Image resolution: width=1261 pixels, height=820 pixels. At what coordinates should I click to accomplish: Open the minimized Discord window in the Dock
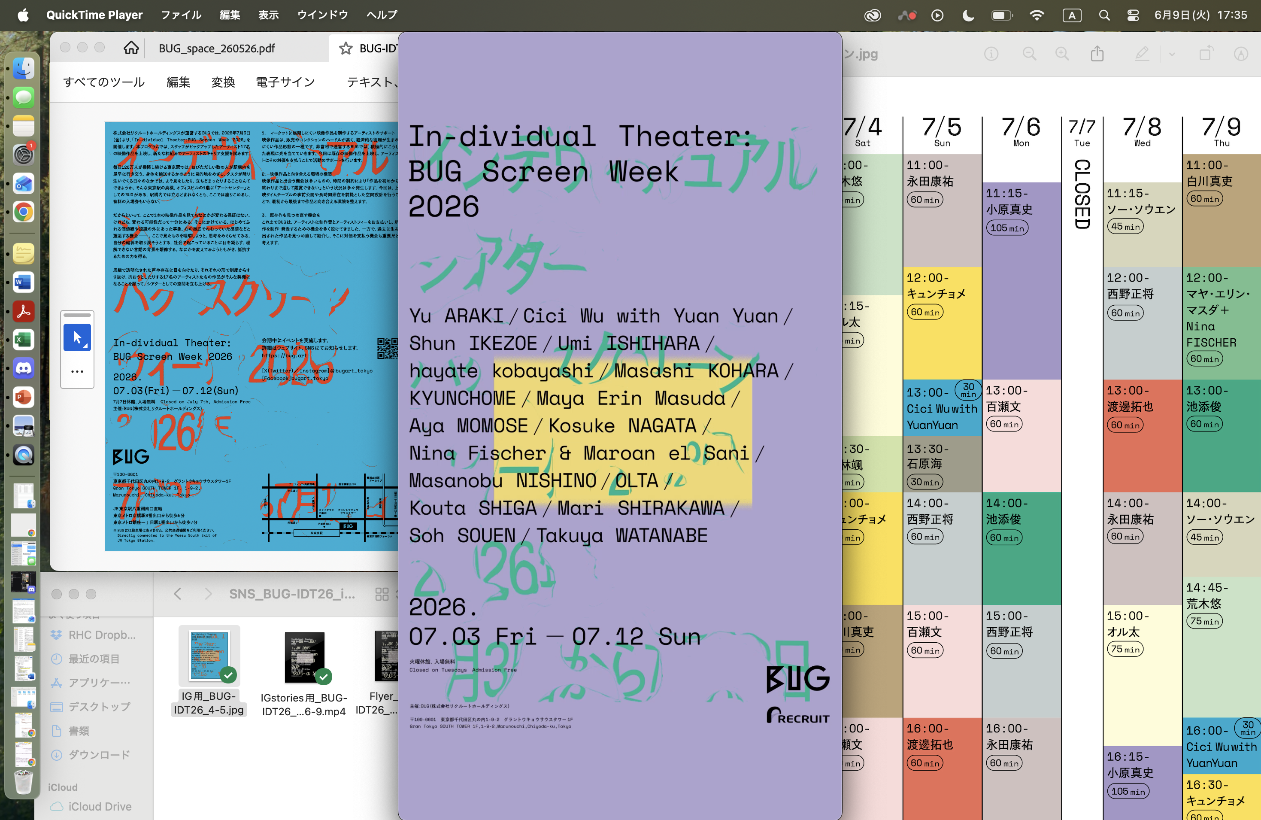click(x=23, y=581)
